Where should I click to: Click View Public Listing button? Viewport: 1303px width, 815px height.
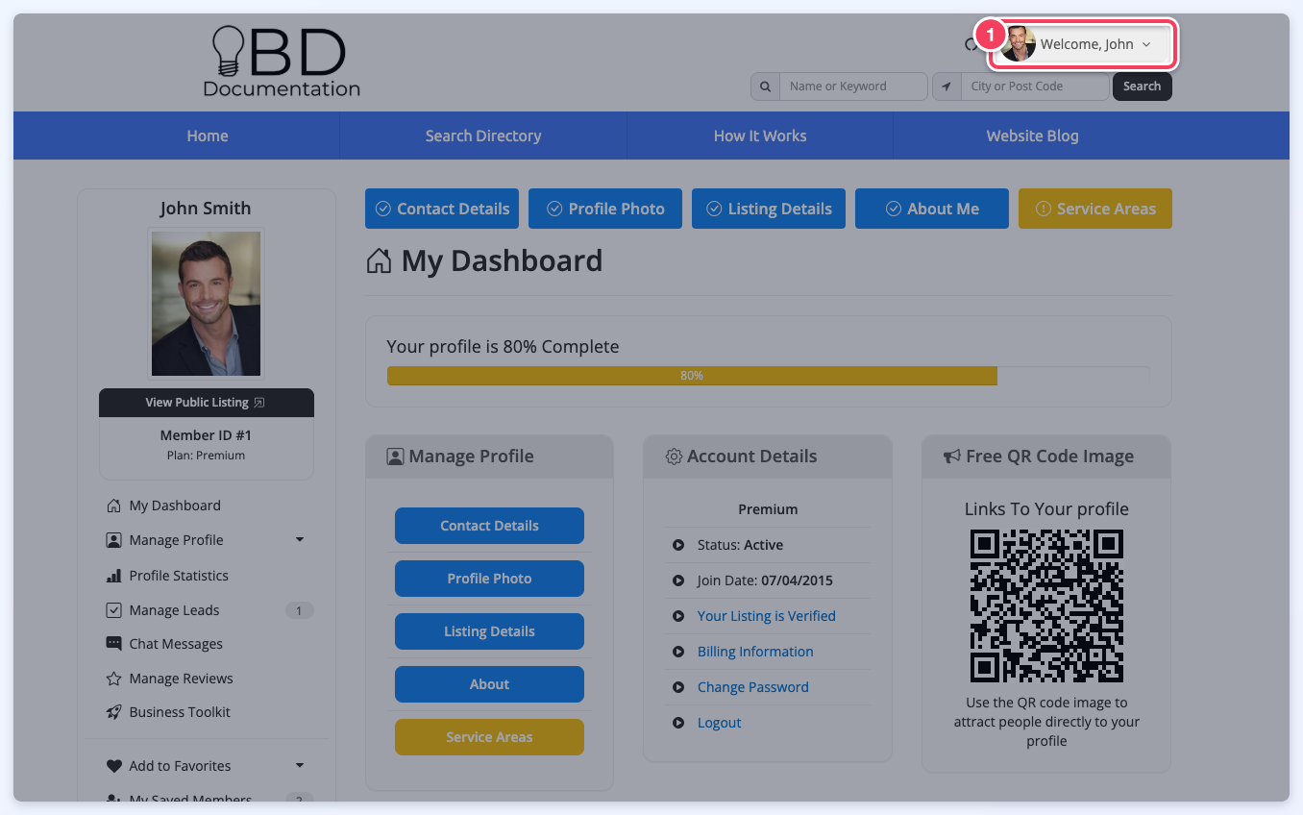(x=206, y=403)
